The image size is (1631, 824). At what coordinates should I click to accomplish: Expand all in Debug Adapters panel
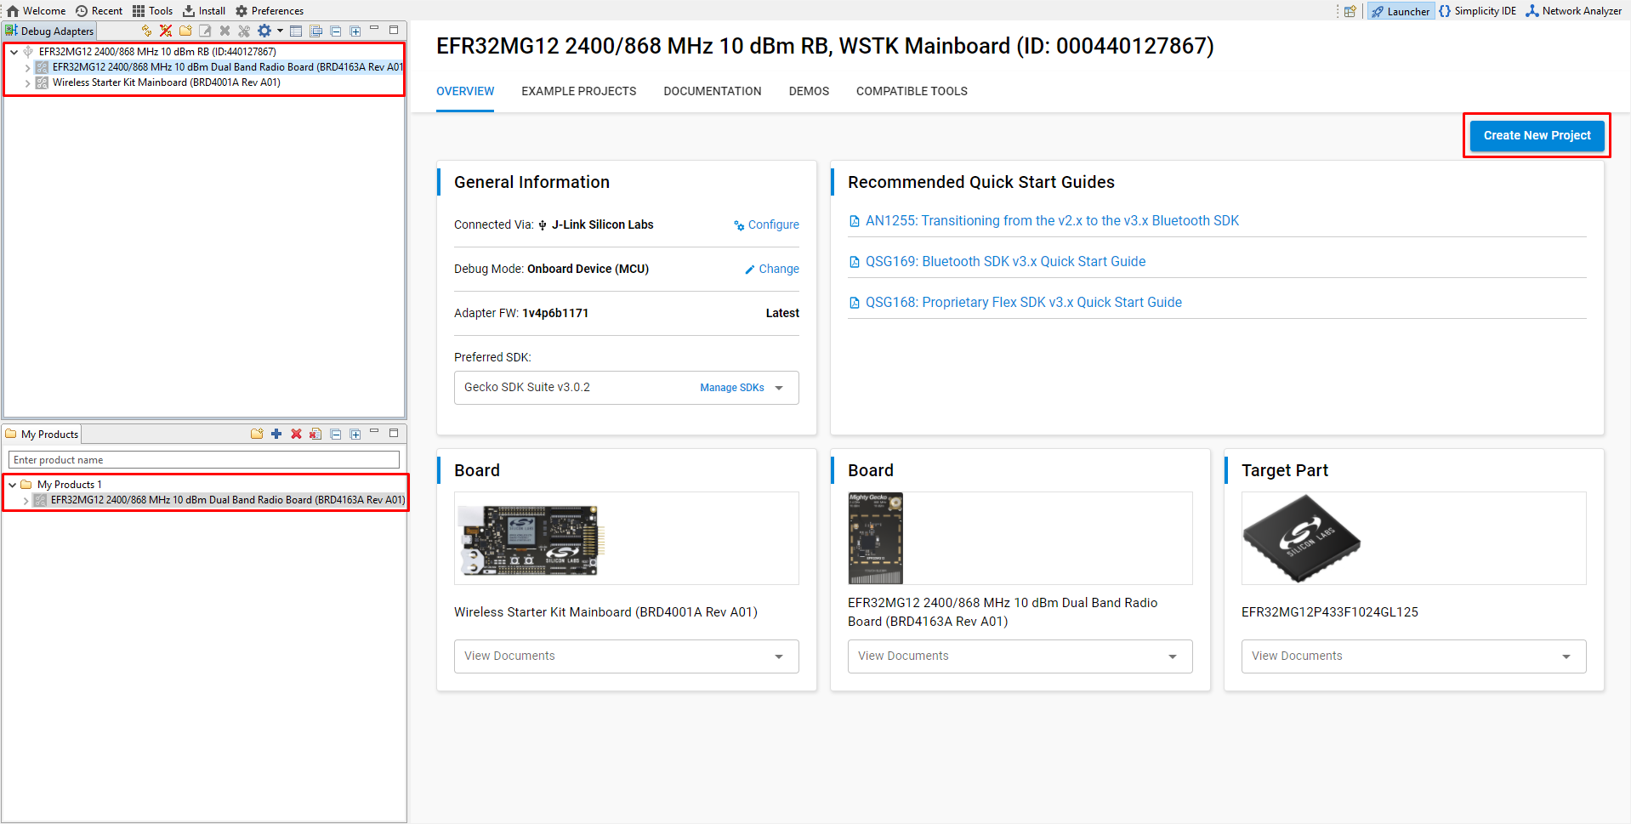[355, 31]
